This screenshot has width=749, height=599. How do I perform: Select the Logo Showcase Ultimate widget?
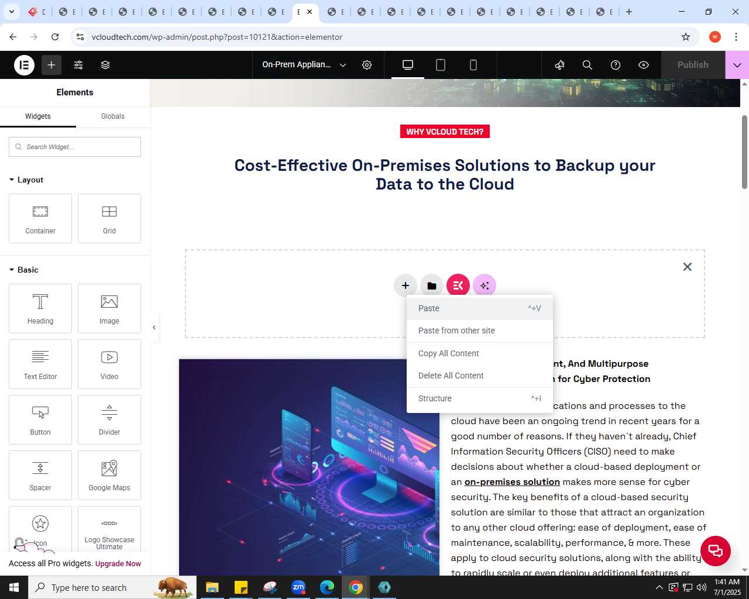click(109, 529)
